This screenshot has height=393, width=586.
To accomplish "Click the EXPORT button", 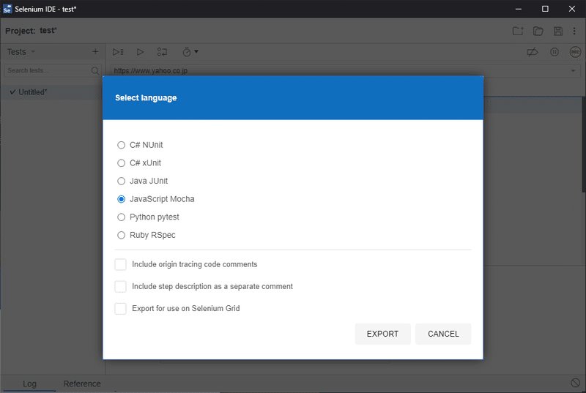I will click(x=382, y=334).
